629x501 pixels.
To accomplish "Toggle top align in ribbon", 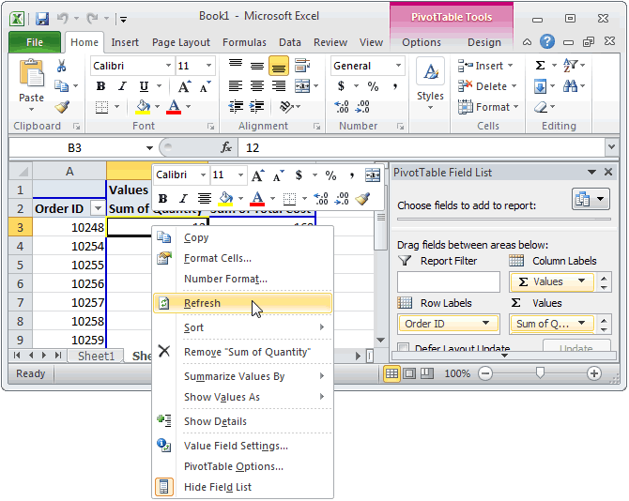I will tap(236, 66).
